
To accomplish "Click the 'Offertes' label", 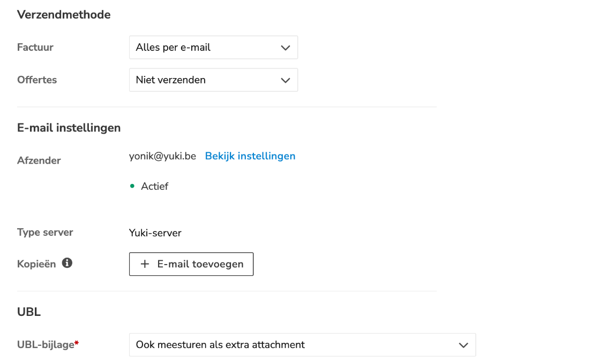I will (x=37, y=80).
